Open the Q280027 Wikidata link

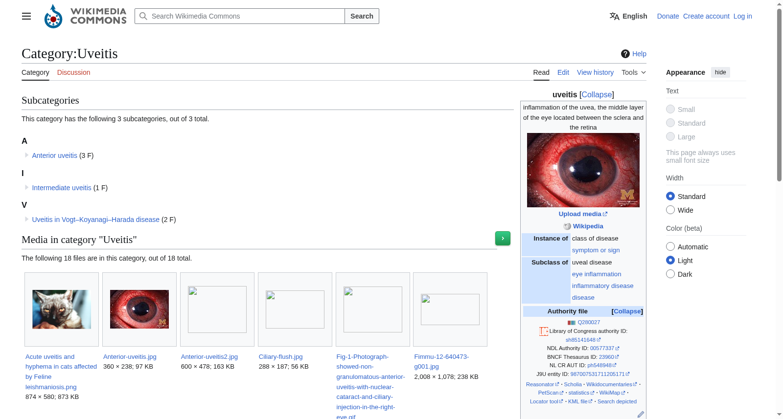[x=589, y=323]
